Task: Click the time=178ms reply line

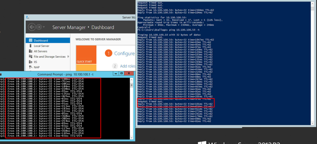Action: point(175,116)
